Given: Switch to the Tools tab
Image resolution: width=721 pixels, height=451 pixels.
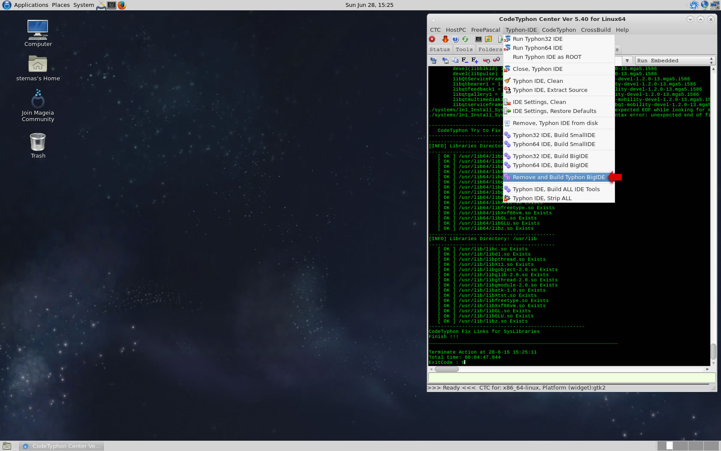Looking at the screenshot, I should pyautogui.click(x=464, y=49).
